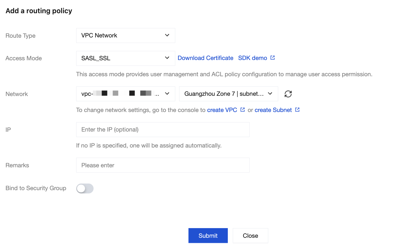The width and height of the screenshot is (405, 246).
Task: Click external link icon after create Subnet
Action: 297,110
